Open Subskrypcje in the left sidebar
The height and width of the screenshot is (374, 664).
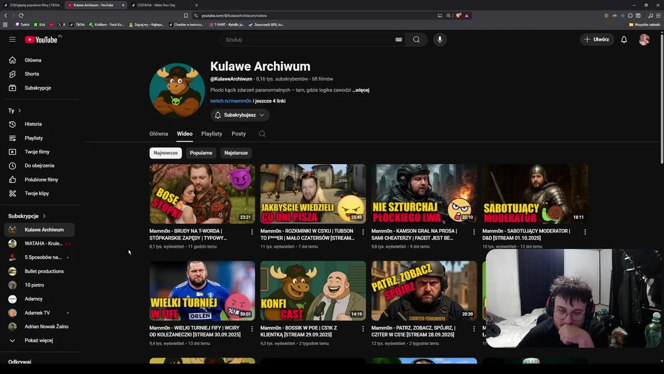[39, 88]
